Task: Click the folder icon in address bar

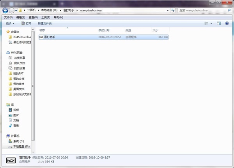Action: (20, 10)
